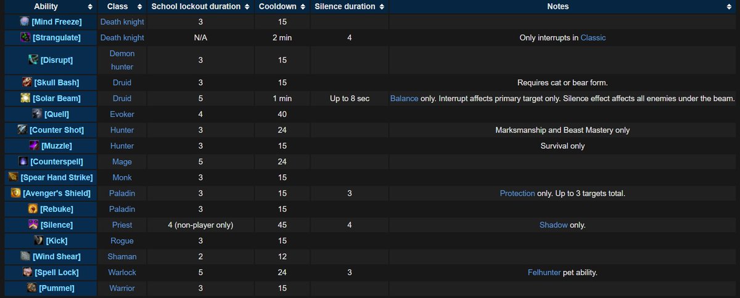Open the [Counter Shot] link
The height and width of the screenshot is (298, 740).
tap(57, 130)
